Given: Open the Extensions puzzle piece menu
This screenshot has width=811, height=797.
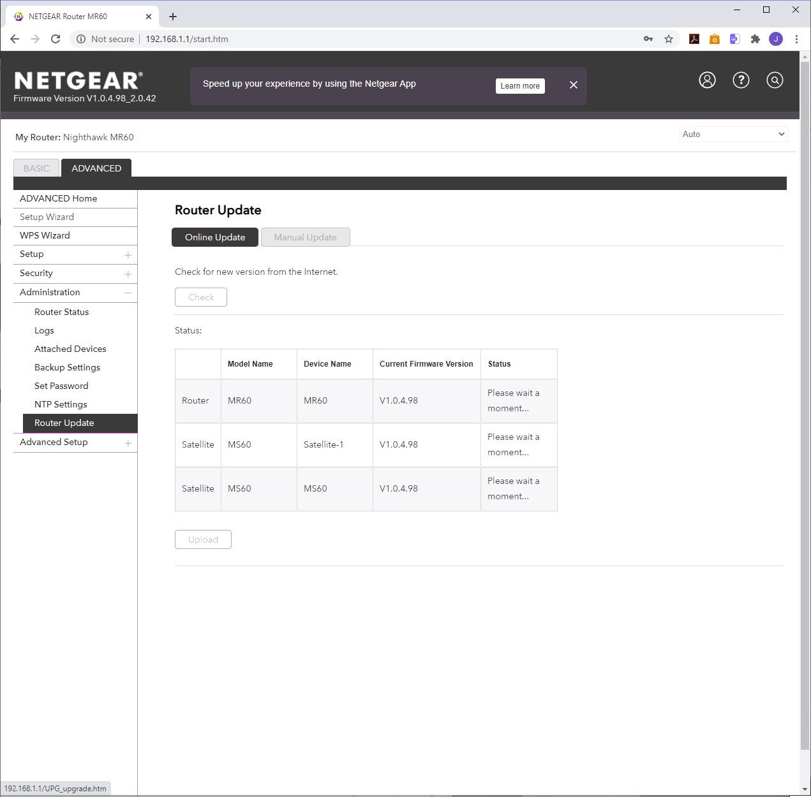Looking at the screenshot, I should coord(755,39).
